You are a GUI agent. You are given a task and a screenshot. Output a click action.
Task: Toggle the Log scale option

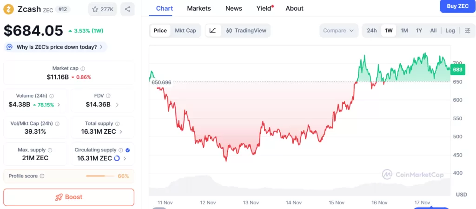450,31
